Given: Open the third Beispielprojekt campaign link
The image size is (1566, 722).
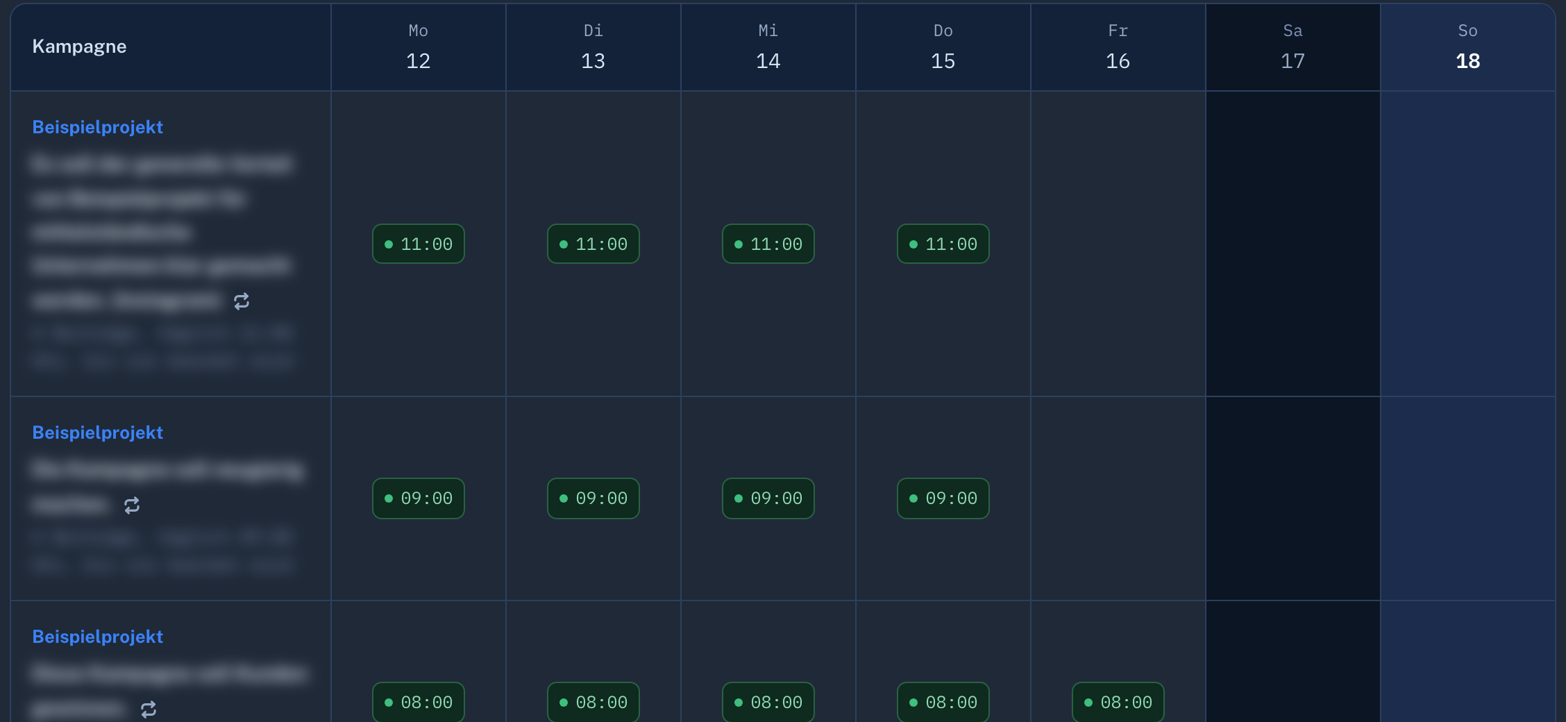Looking at the screenshot, I should (x=98, y=637).
